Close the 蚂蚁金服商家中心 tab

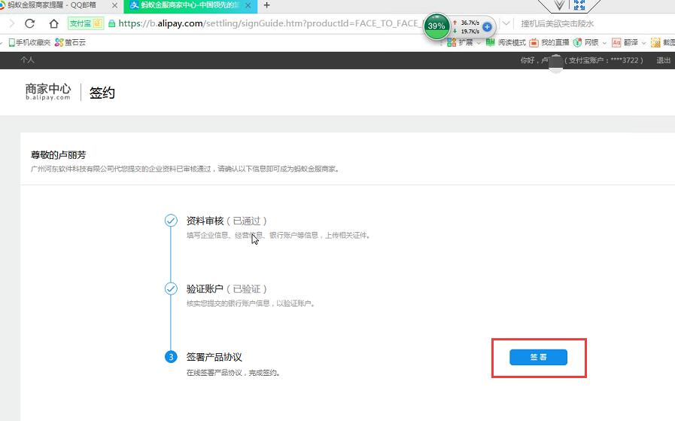point(248,5)
